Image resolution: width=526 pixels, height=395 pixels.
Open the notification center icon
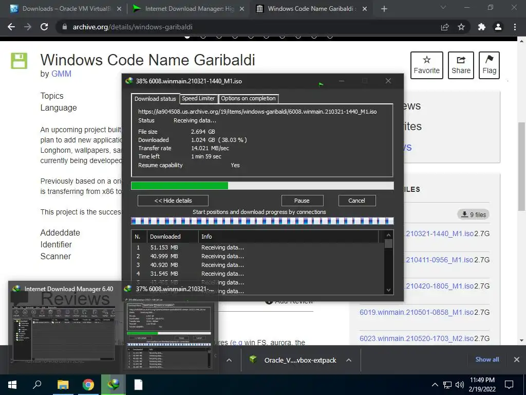[509, 385]
